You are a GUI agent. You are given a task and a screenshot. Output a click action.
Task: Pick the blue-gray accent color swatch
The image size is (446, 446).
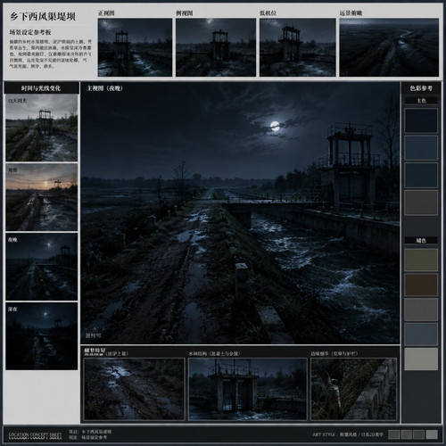(421, 334)
